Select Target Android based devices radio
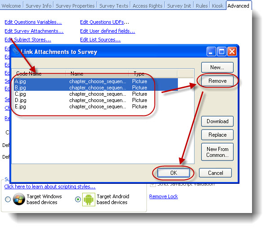Viewport: 270px width, 231px height. 78,199
